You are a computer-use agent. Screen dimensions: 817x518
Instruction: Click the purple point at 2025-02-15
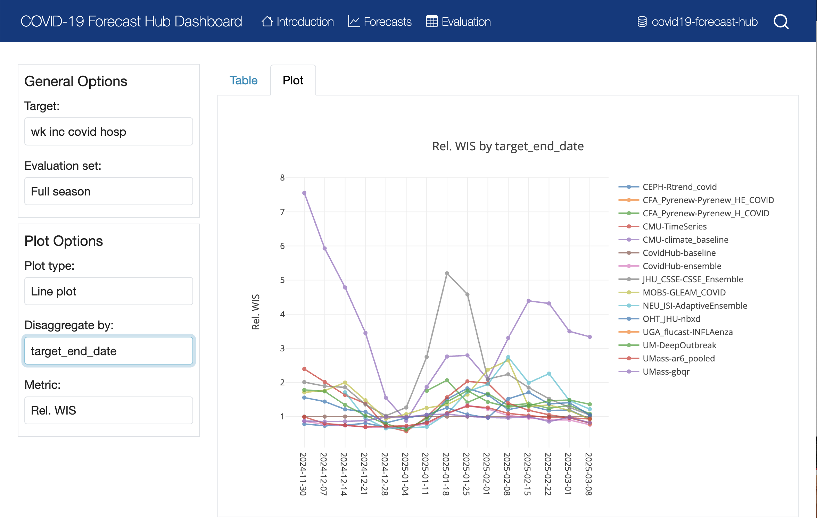click(529, 301)
